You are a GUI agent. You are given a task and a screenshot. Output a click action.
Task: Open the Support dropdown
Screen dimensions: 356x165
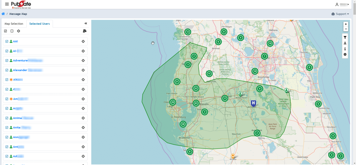tap(340, 14)
